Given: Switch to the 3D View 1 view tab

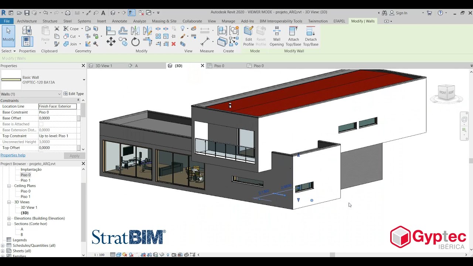Looking at the screenshot, I should tap(104, 66).
